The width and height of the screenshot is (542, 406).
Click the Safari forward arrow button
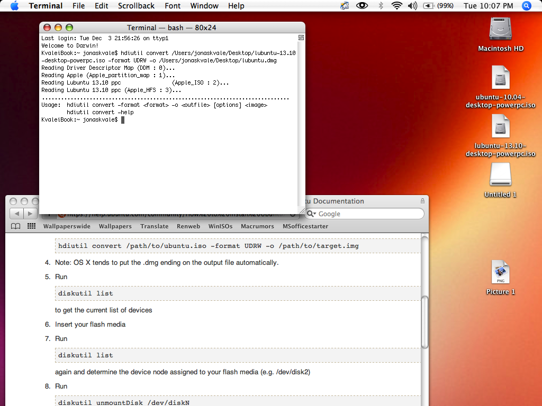tap(30, 214)
